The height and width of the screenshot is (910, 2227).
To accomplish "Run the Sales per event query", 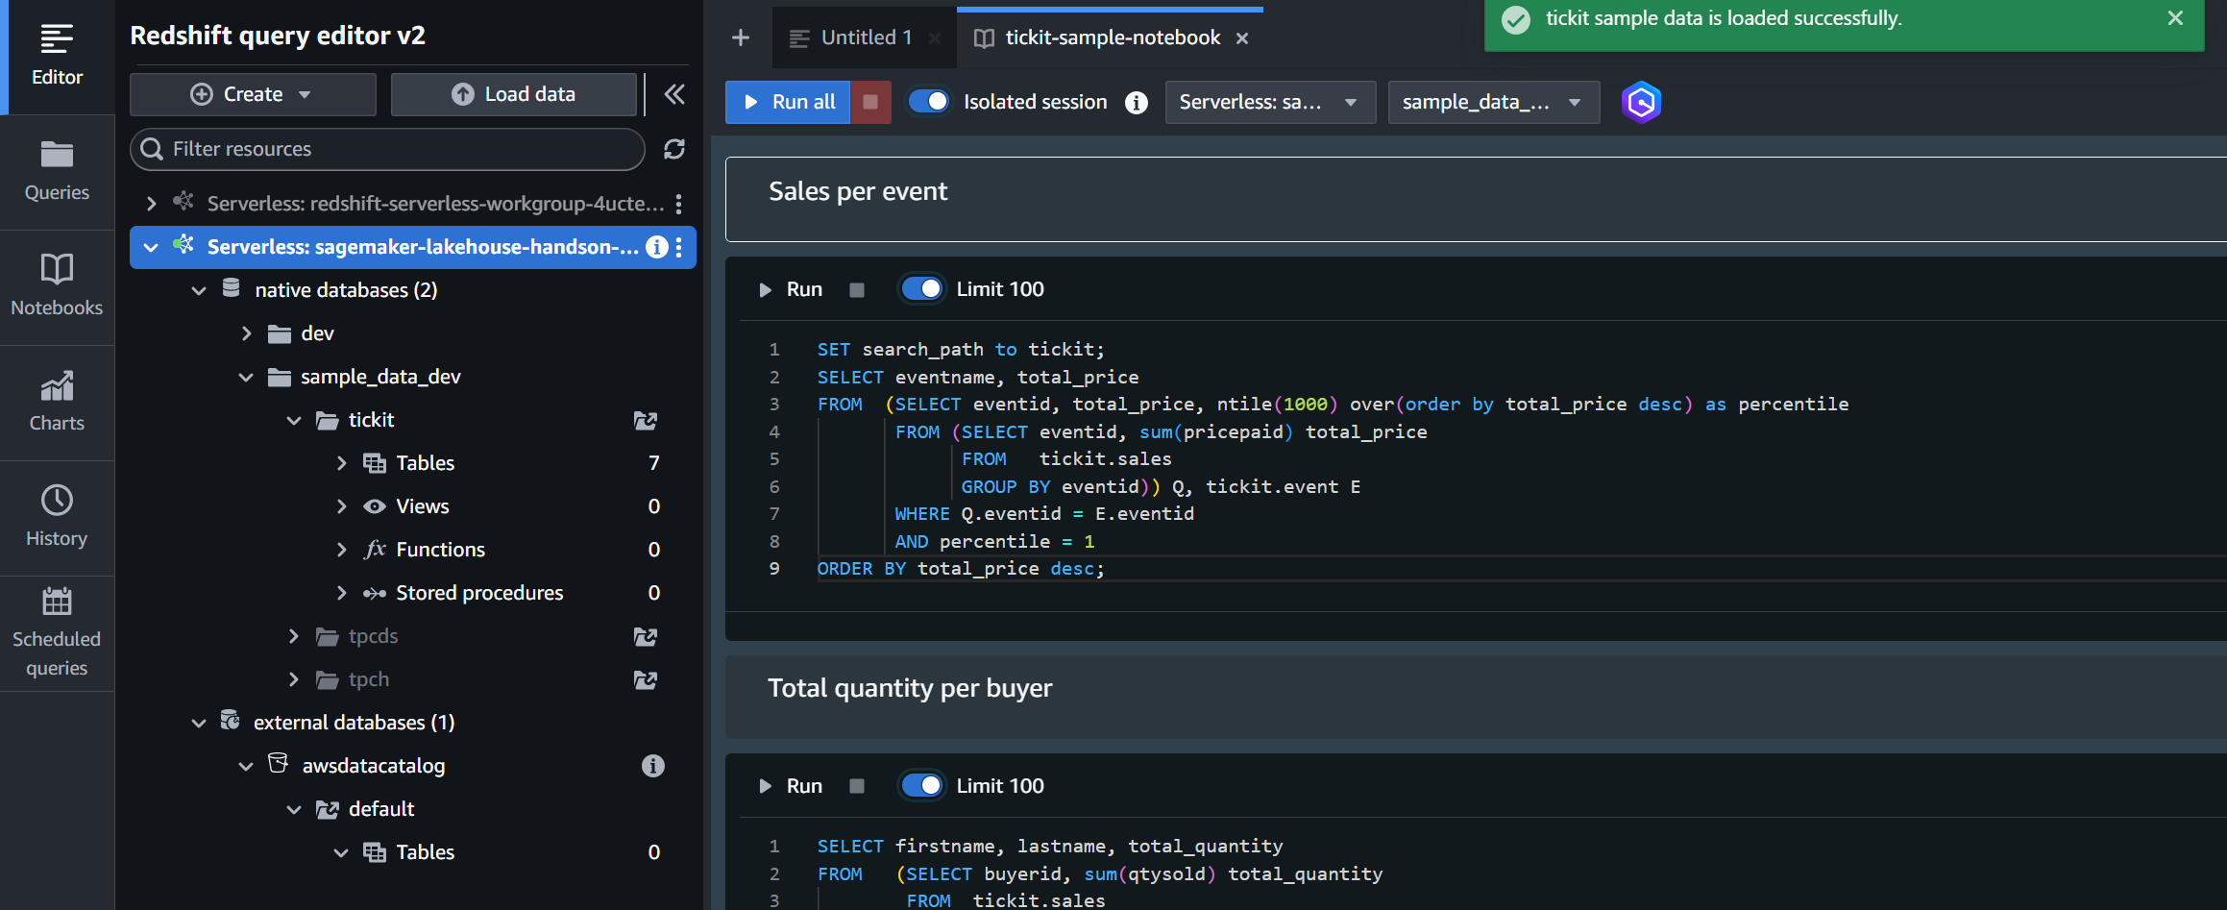I will point(791,289).
